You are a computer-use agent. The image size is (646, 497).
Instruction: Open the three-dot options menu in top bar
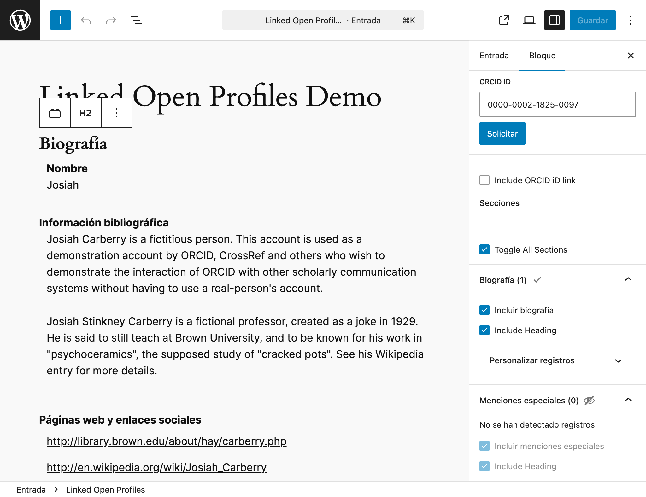click(x=631, y=20)
